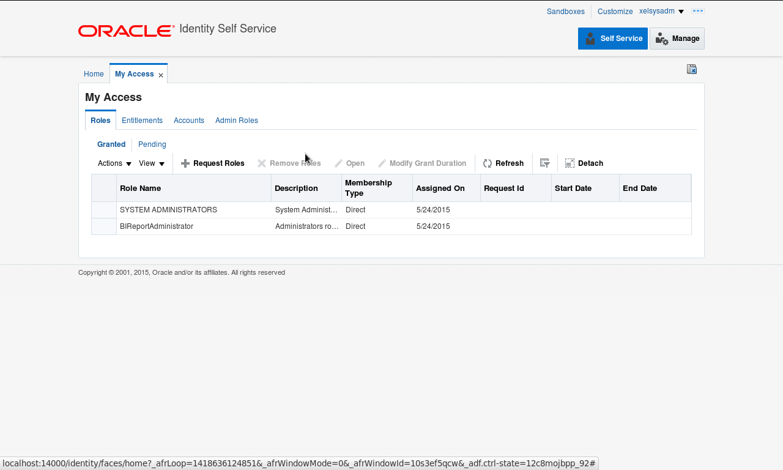Select the SYSTEM ADMINISTRATORS table row
Viewport: 783px width, 470px height.
[x=168, y=209]
